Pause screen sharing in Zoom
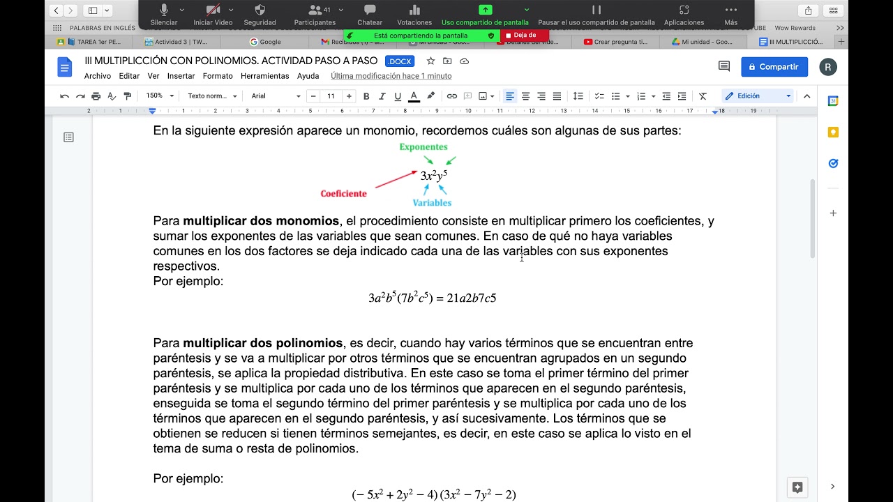The width and height of the screenshot is (893, 502). pos(596,15)
